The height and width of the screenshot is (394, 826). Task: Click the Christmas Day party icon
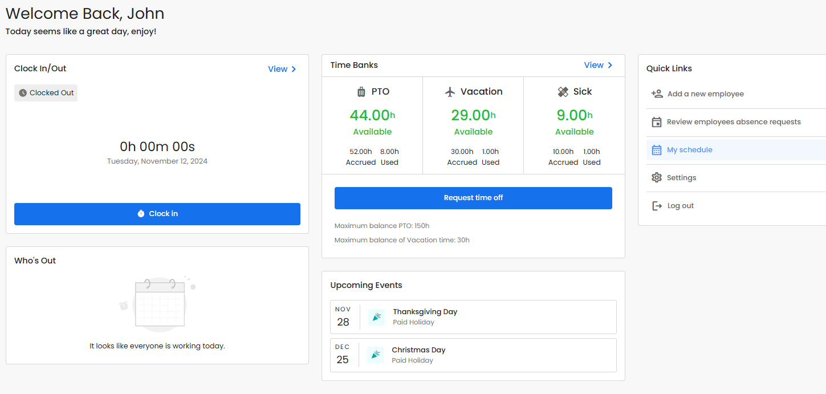pyautogui.click(x=375, y=355)
